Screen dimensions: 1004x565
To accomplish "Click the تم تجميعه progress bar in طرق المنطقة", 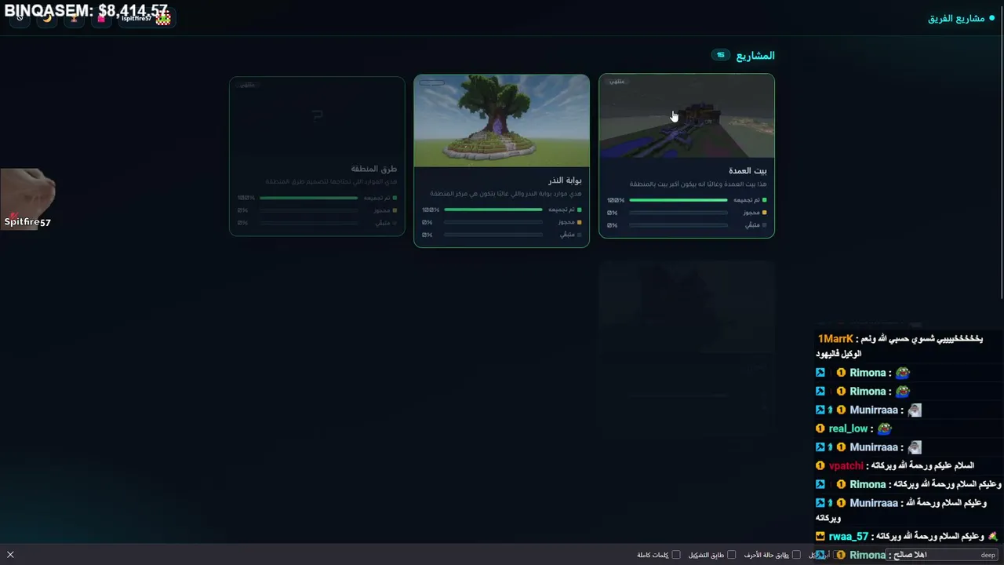I will pos(309,198).
